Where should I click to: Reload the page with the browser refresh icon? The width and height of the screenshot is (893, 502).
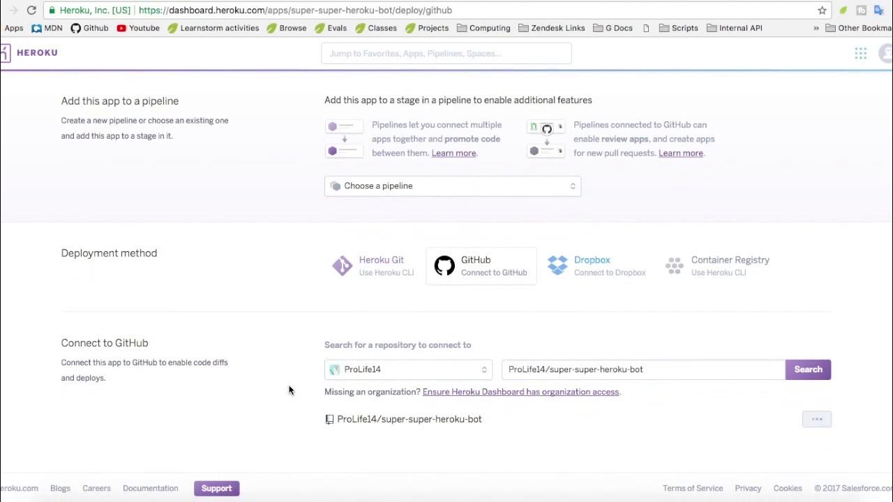(31, 10)
